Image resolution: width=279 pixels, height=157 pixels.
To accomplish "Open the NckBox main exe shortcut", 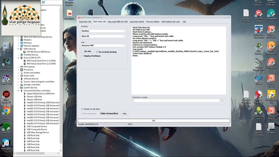I will 258,113.
